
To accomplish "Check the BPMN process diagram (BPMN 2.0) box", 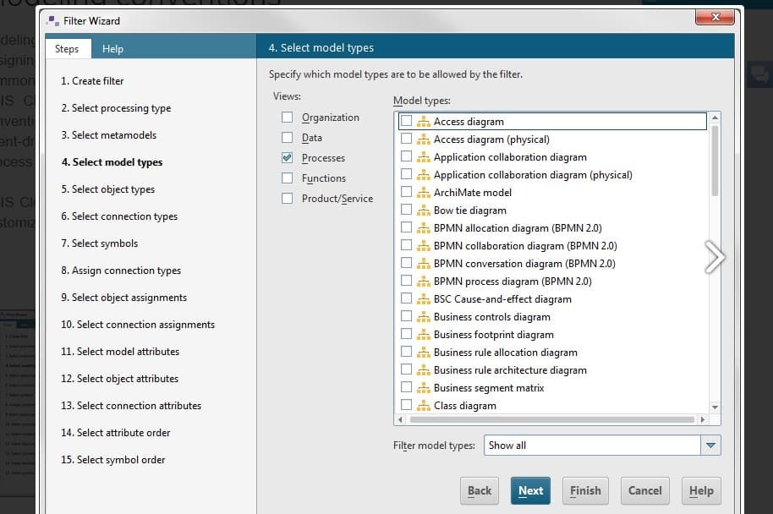I will click(407, 282).
